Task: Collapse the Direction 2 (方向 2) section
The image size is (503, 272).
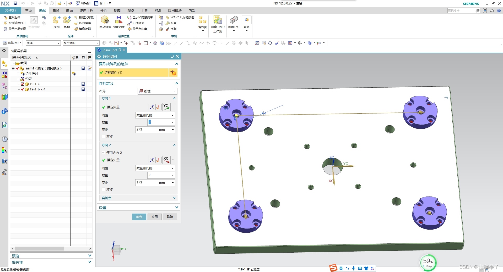Action: [174, 145]
